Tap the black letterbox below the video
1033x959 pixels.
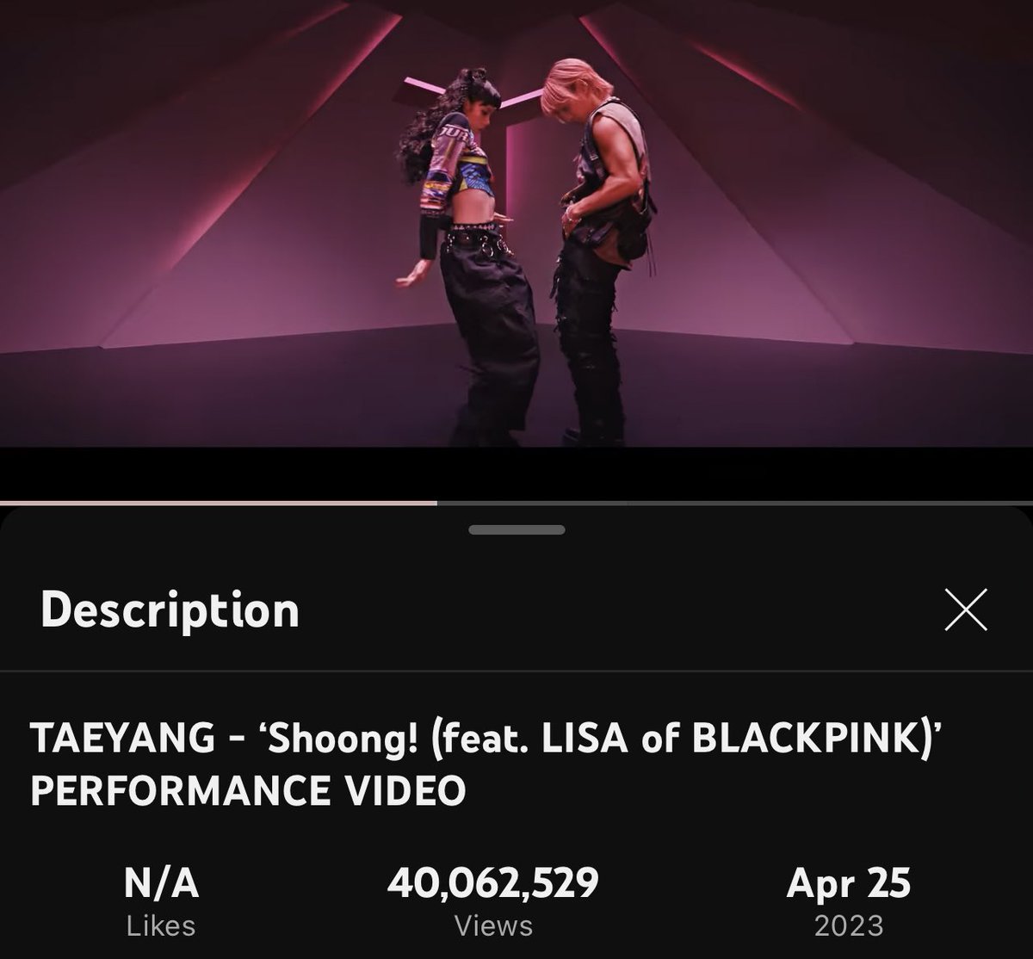[x=516, y=472]
